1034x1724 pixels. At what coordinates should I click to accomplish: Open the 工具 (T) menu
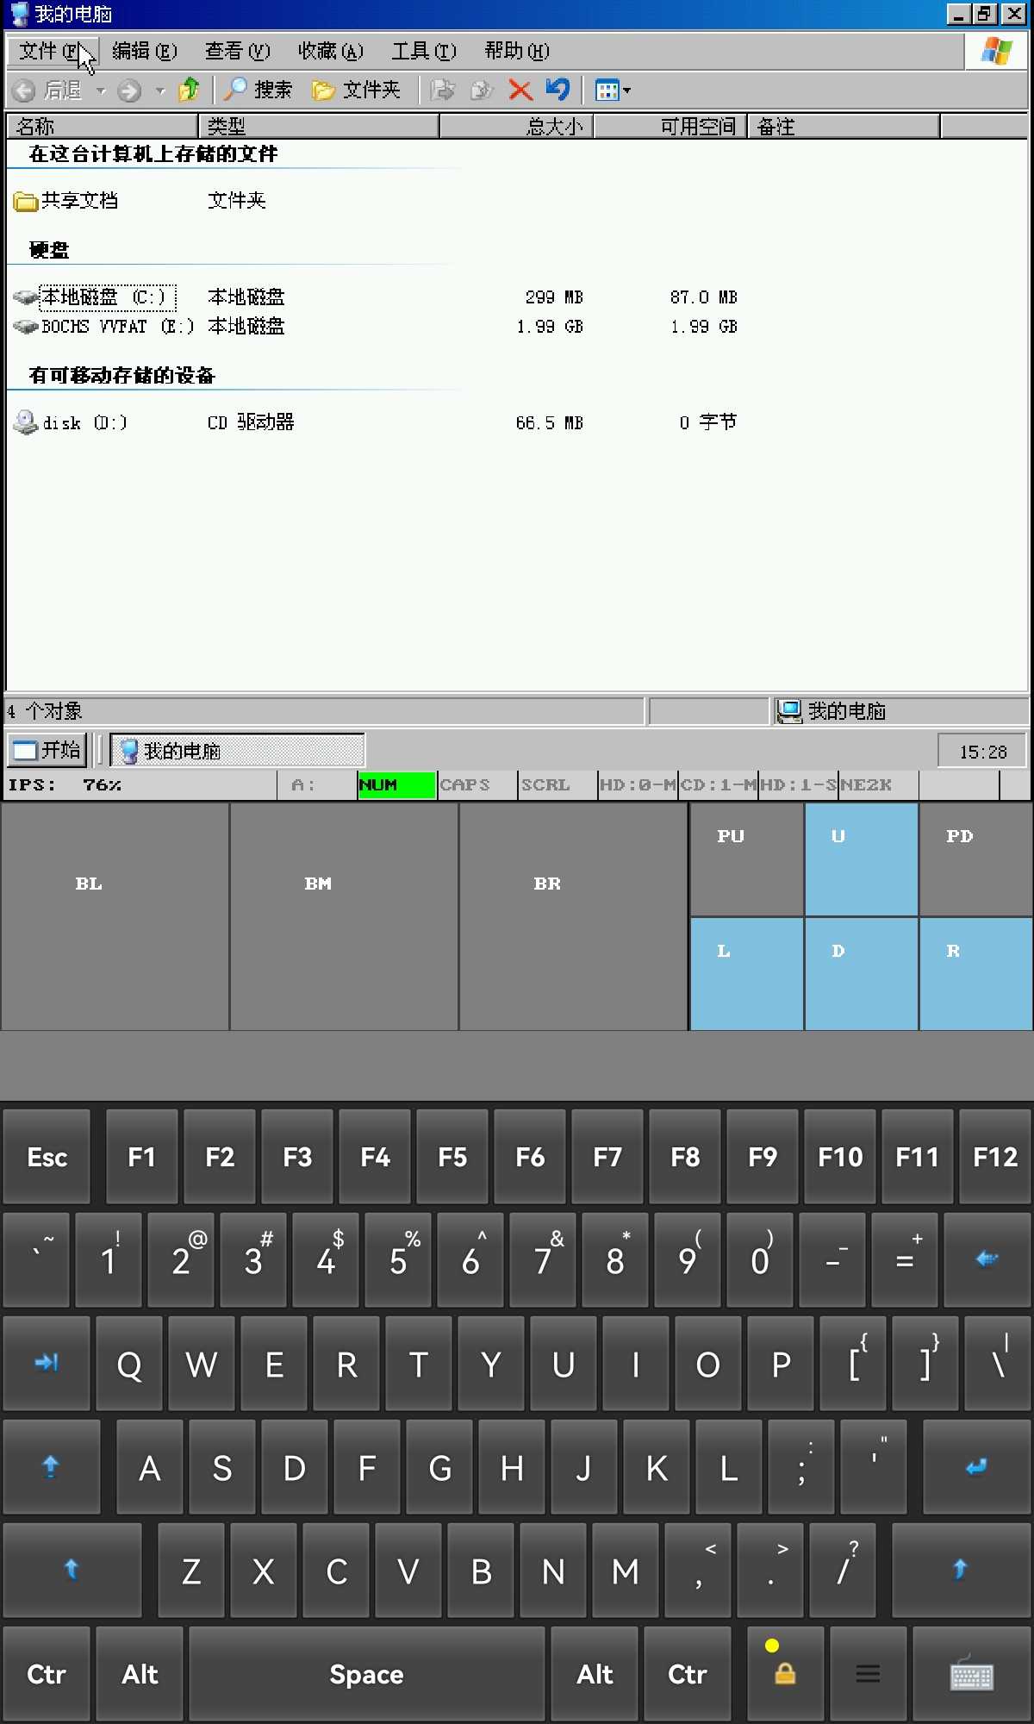point(423,52)
